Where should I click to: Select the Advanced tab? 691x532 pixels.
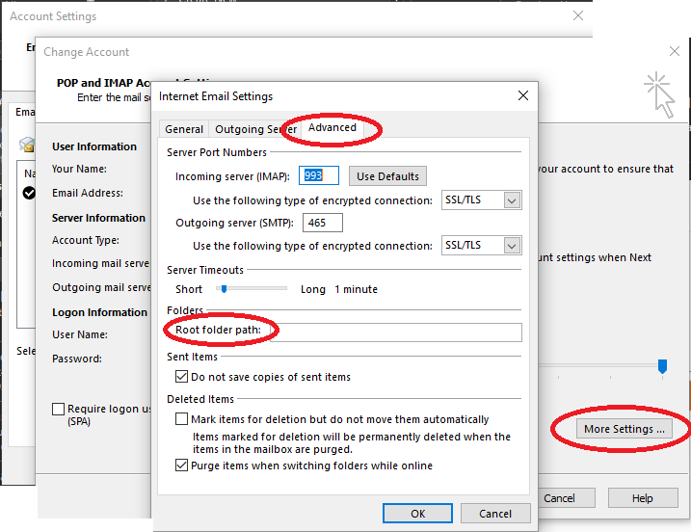coord(332,127)
